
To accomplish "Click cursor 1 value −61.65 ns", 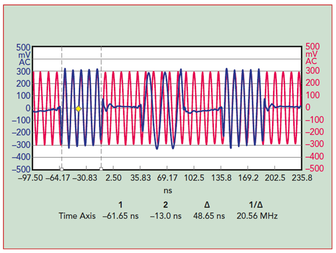I will coord(120,216).
